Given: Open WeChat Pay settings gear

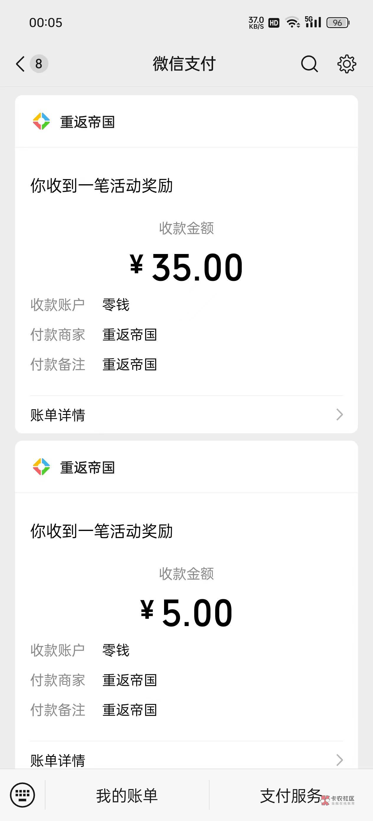Looking at the screenshot, I should tap(346, 64).
